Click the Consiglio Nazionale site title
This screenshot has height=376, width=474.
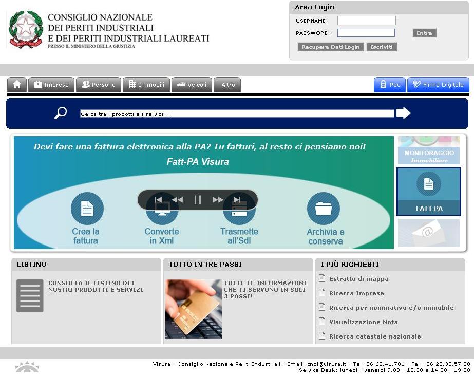coord(128,30)
